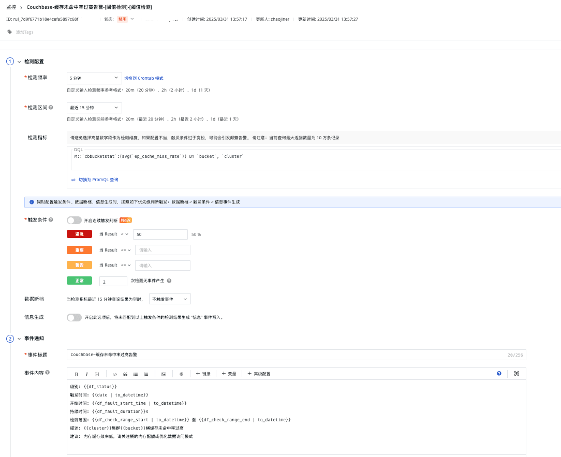This screenshot has height=457, width=561.
Task: Click the DQL query text box
Action: [316, 160]
